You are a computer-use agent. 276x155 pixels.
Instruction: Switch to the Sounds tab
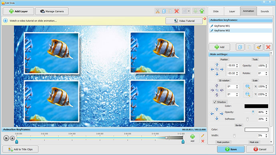click(264, 11)
